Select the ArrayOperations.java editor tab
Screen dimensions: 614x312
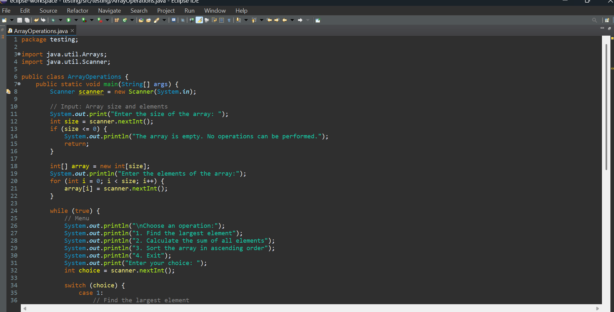pyautogui.click(x=41, y=31)
